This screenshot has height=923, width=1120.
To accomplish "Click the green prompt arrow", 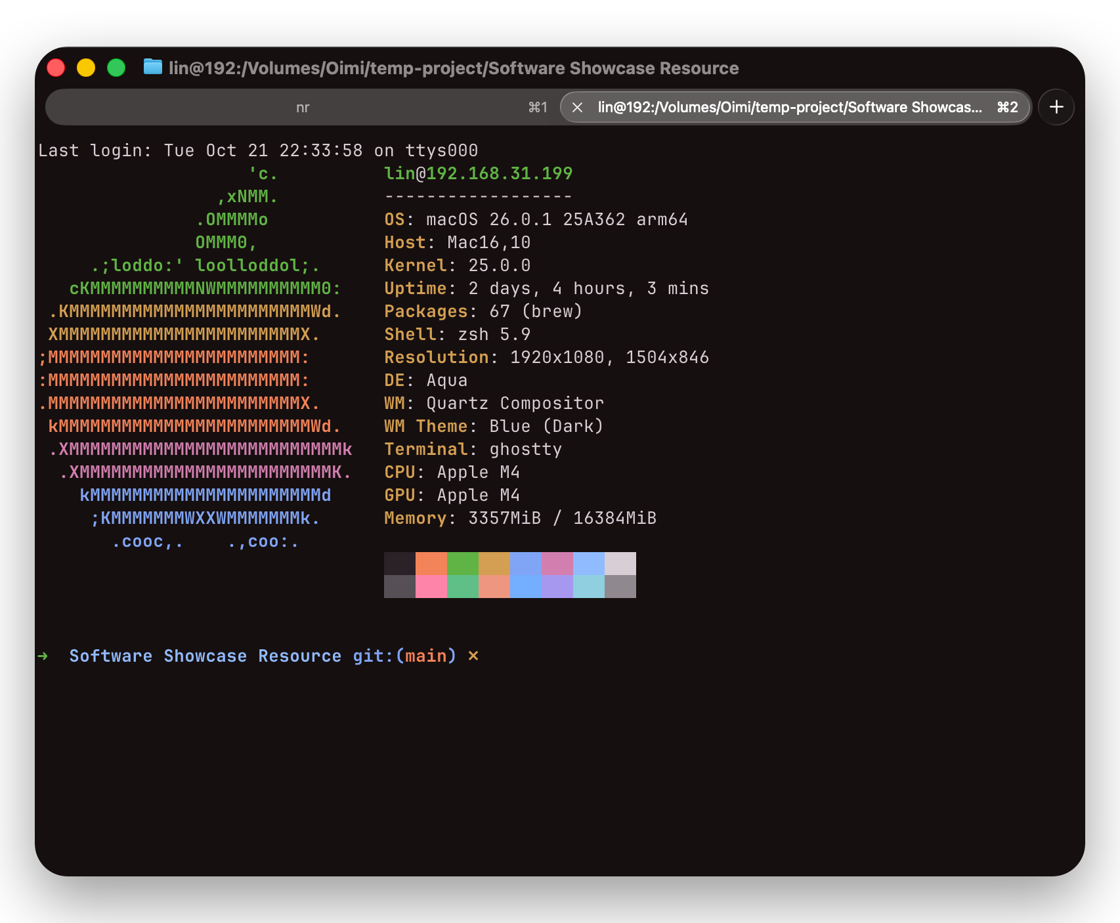I will pos(43,656).
